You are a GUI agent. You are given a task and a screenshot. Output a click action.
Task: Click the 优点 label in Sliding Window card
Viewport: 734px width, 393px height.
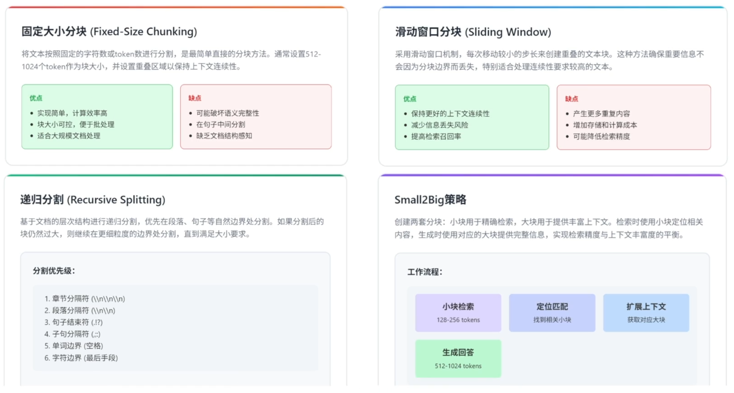pos(410,98)
